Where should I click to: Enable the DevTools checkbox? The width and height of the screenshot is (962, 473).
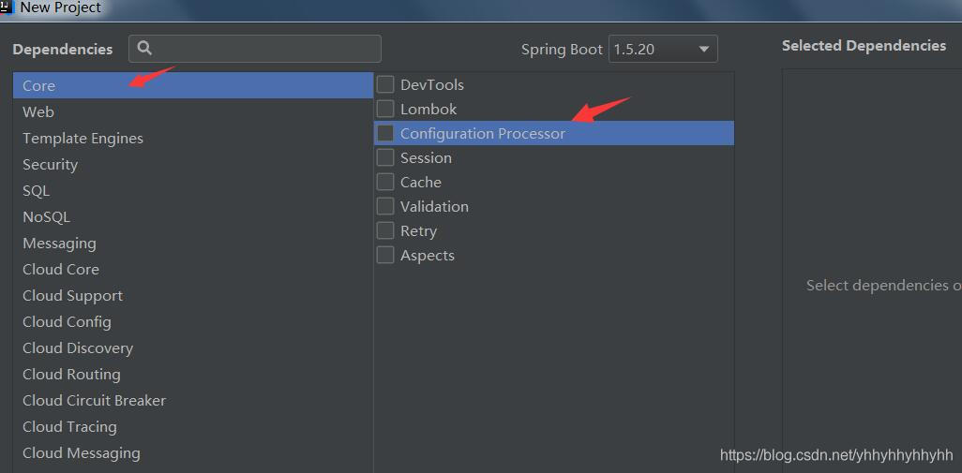click(385, 84)
